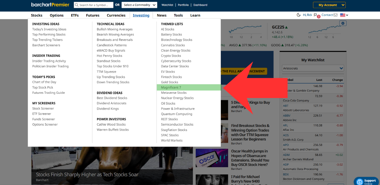This screenshot has width=380, height=185.
Task: Click the GCZ25 ticker symbol
Action: point(279,27)
